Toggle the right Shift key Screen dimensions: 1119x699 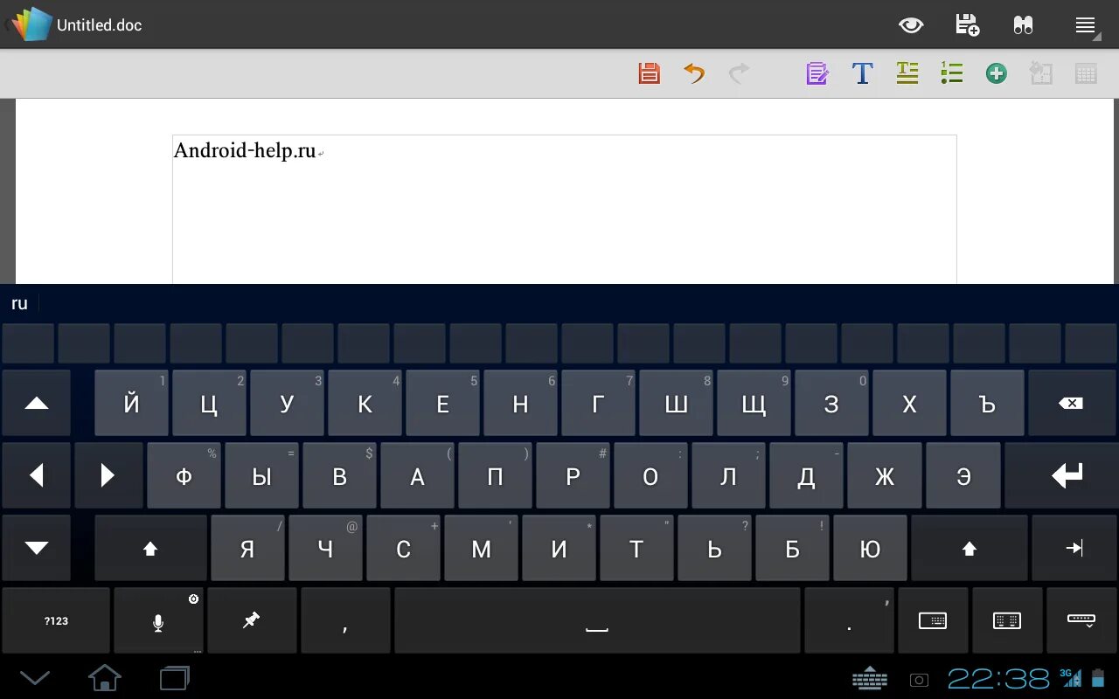pos(969,548)
